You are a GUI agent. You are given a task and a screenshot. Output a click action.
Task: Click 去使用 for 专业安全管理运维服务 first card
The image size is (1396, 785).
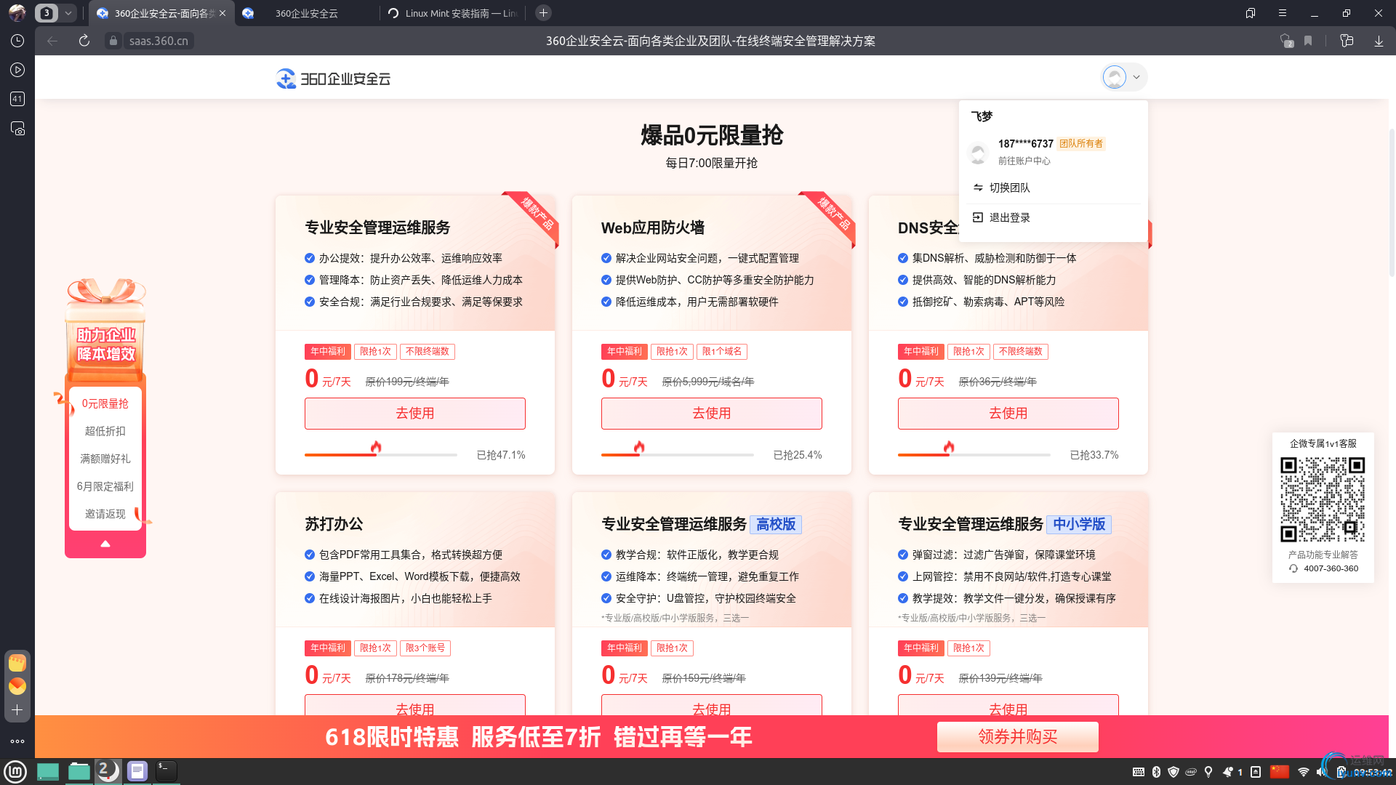click(414, 413)
